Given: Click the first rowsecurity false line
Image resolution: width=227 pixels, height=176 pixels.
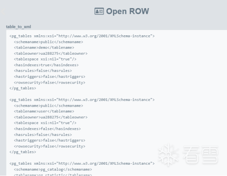Looking at the screenshot, I should coord(49,83).
